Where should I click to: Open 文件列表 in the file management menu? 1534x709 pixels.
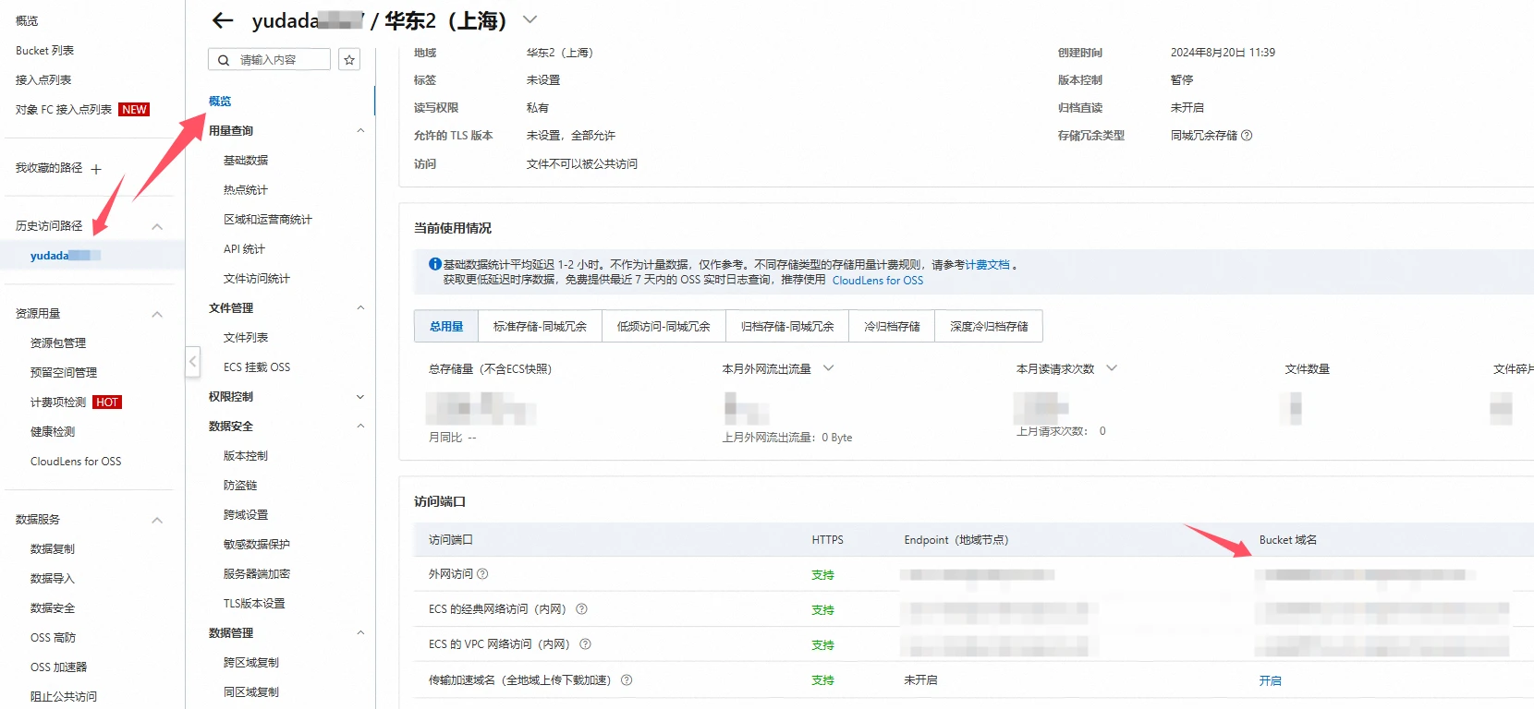(246, 338)
